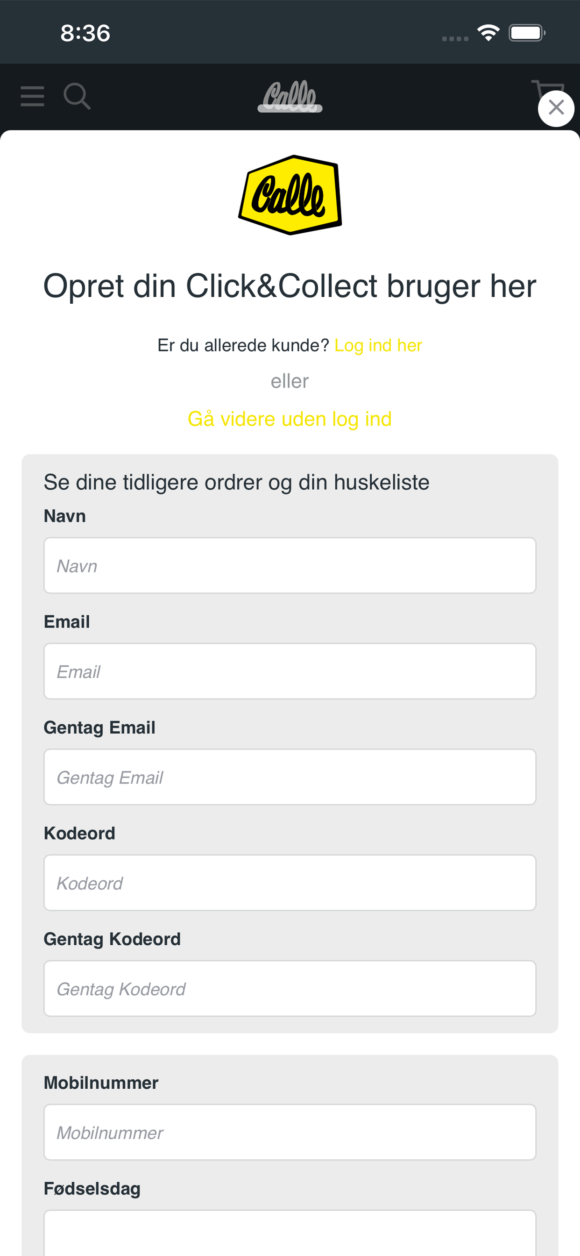
Task: Select the Email text field
Action: (x=290, y=671)
